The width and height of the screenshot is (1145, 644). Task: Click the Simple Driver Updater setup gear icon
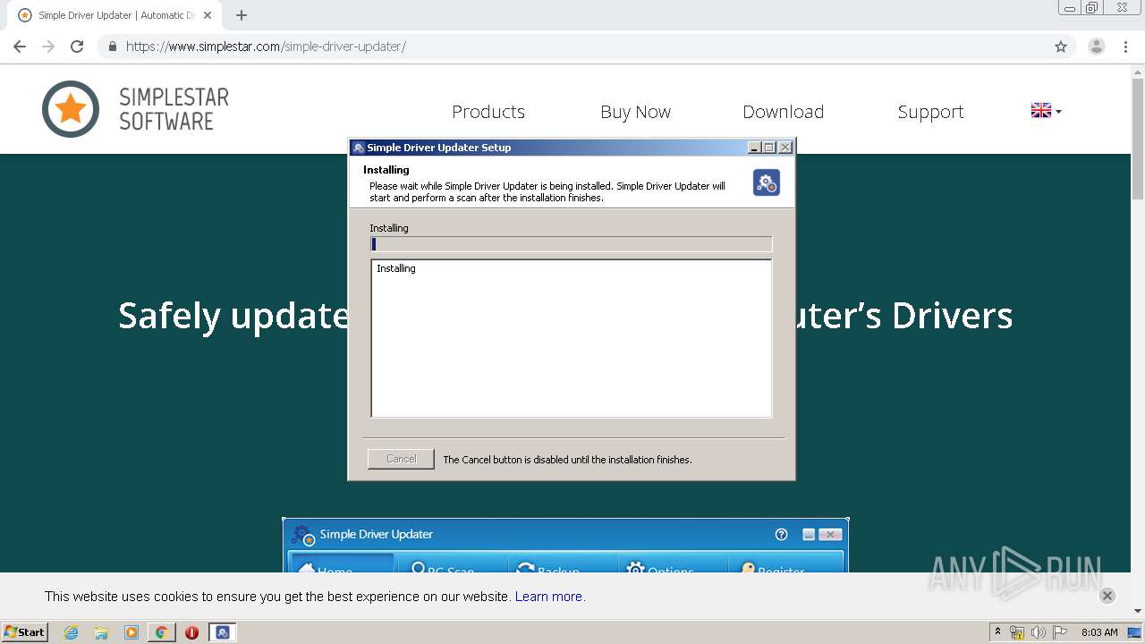point(767,182)
